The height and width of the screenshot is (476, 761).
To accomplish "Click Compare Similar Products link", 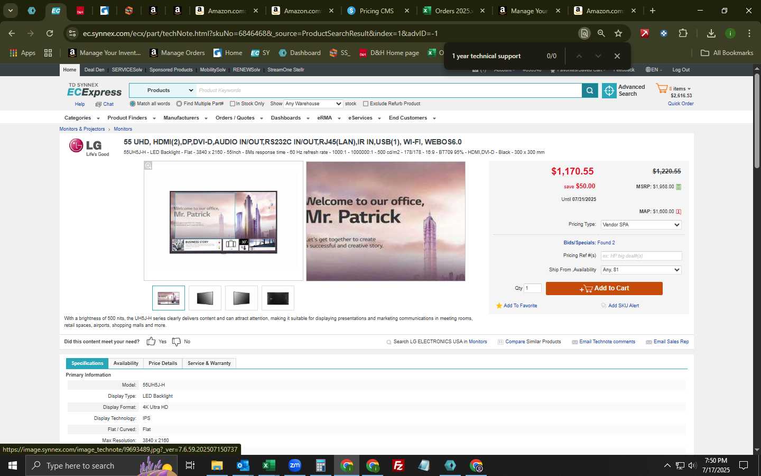I will [x=533, y=342].
